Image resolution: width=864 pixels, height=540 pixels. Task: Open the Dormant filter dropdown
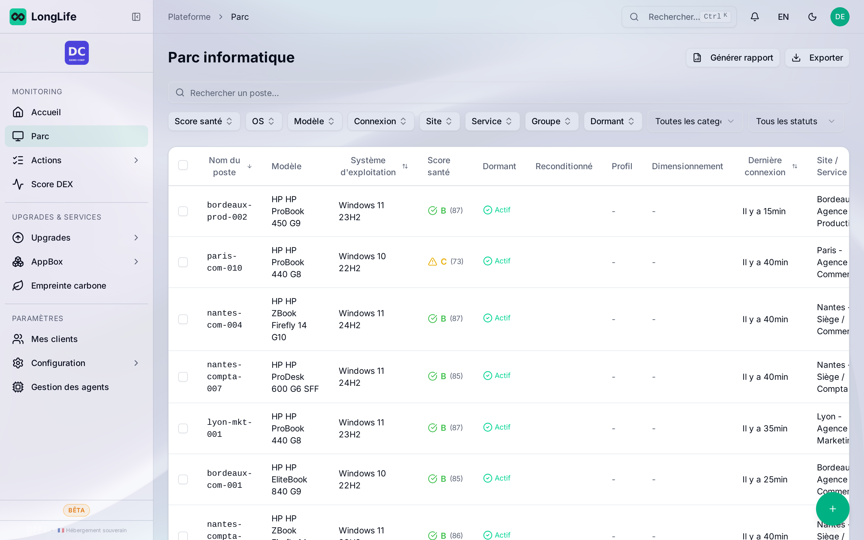pos(613,121)
